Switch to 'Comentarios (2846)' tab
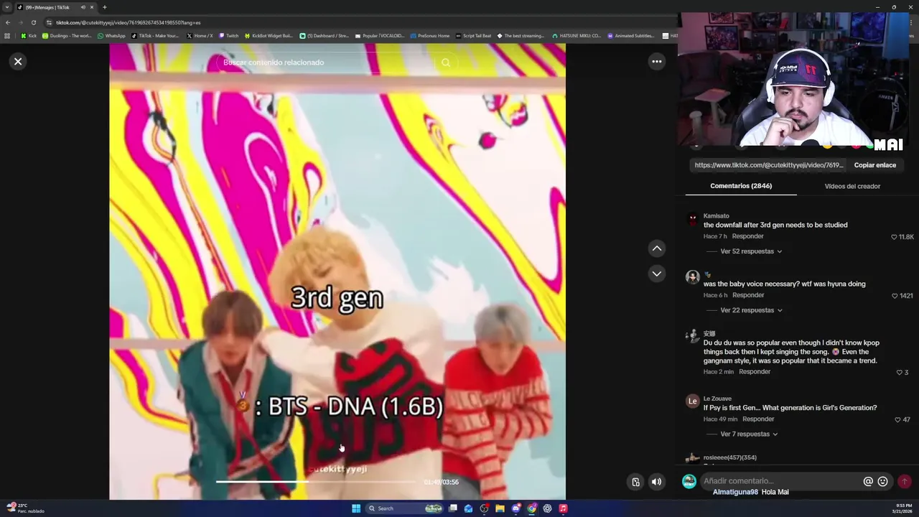 pyautogui.click(x=741, y=186)
